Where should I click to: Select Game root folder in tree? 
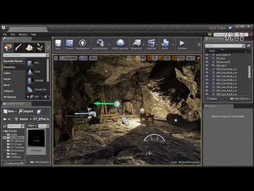12,131
